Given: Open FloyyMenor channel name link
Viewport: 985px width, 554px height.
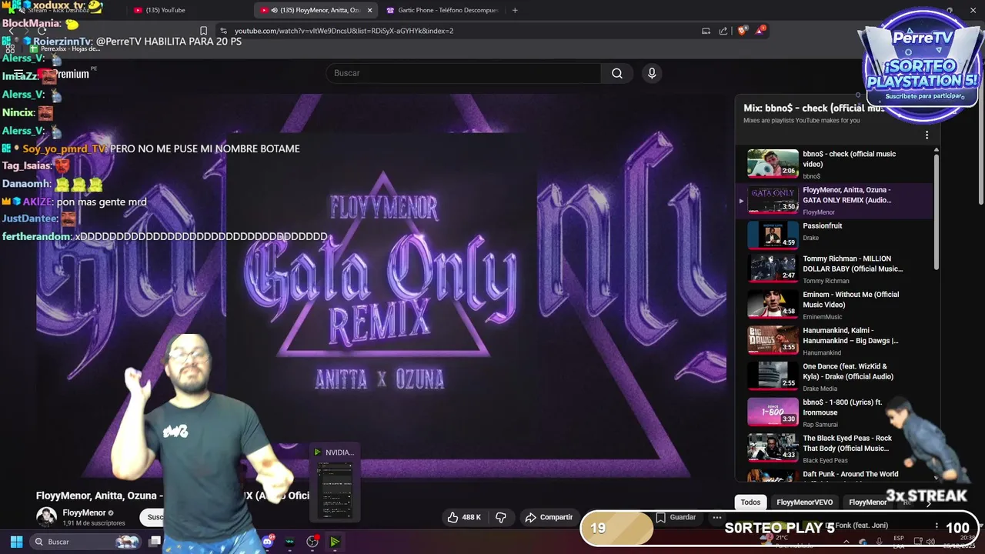Looking at the screenshot, I should pos(84,512).
